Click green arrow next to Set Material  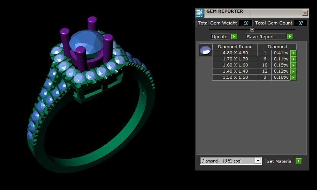pyautogui.click(x=299, y=161)
